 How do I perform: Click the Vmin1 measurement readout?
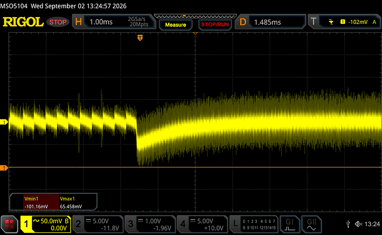41,202
